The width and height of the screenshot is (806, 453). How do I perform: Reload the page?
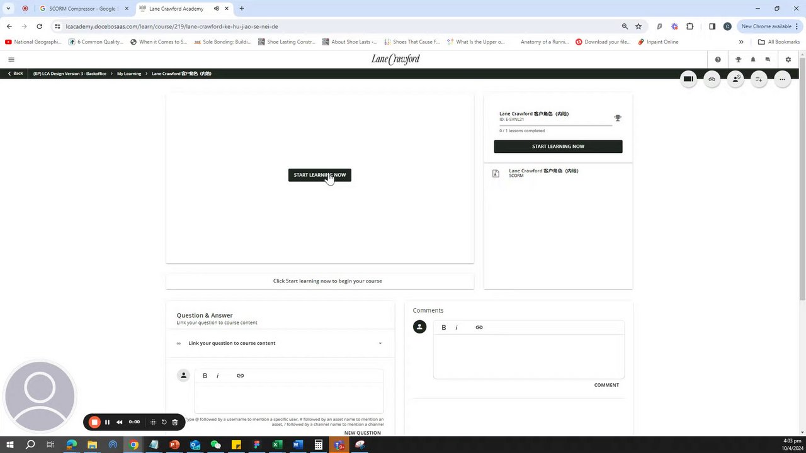(39, 26)
